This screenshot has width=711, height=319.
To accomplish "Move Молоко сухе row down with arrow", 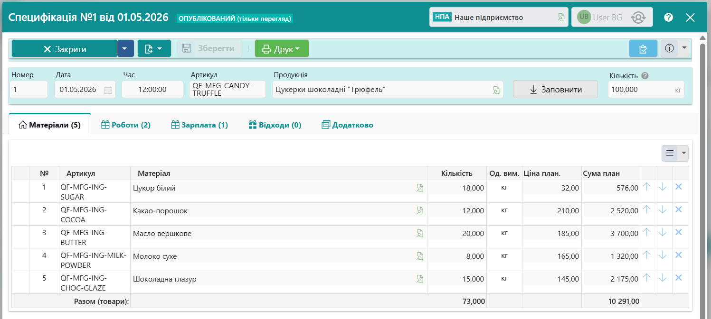I will (x=663, y=255).
